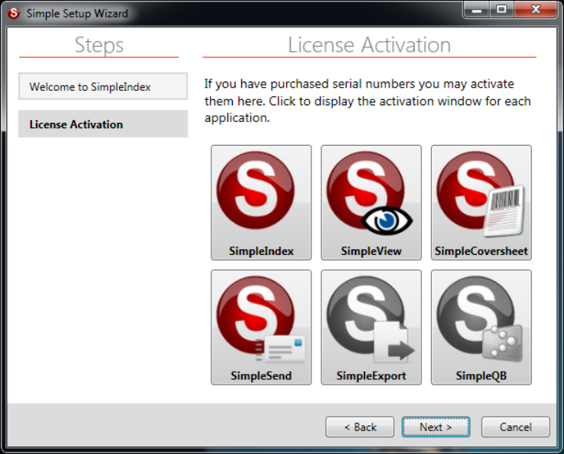
Task: Open SimpleView activation with eye icon
Action: [371, 202]
